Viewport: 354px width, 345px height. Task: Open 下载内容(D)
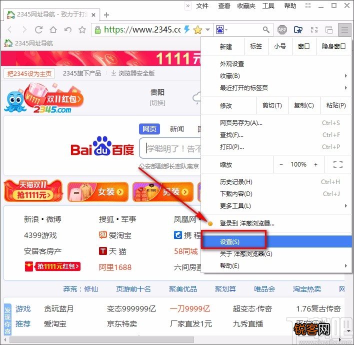[276, 193]
